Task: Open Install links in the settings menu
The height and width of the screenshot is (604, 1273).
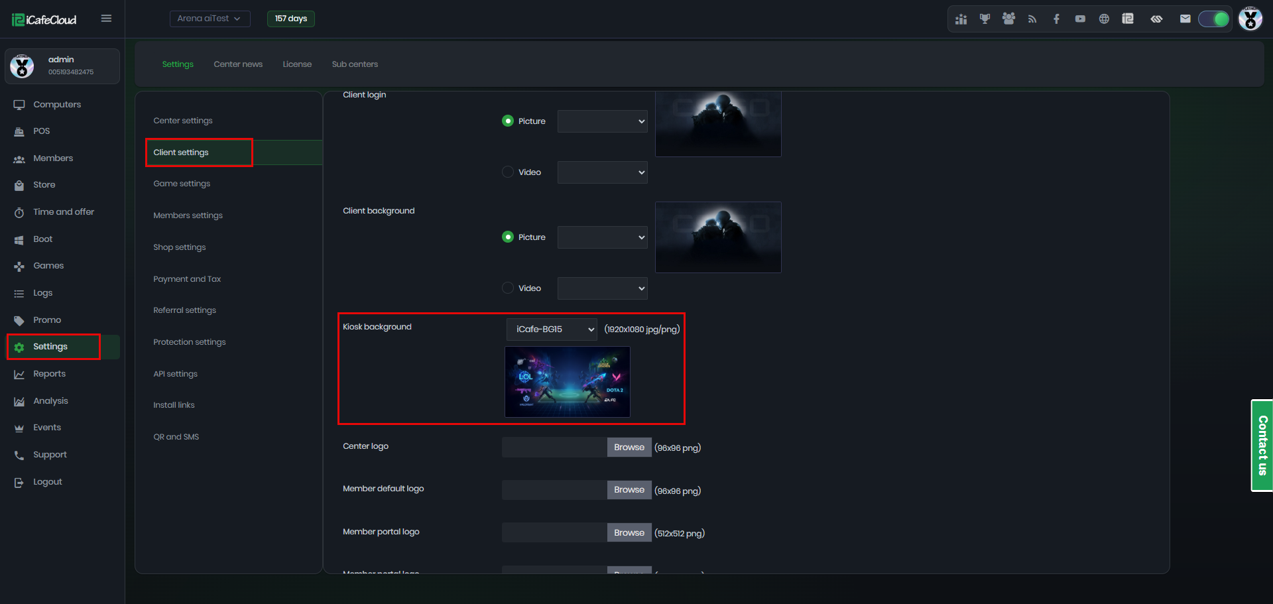Action: click(174, 405)
